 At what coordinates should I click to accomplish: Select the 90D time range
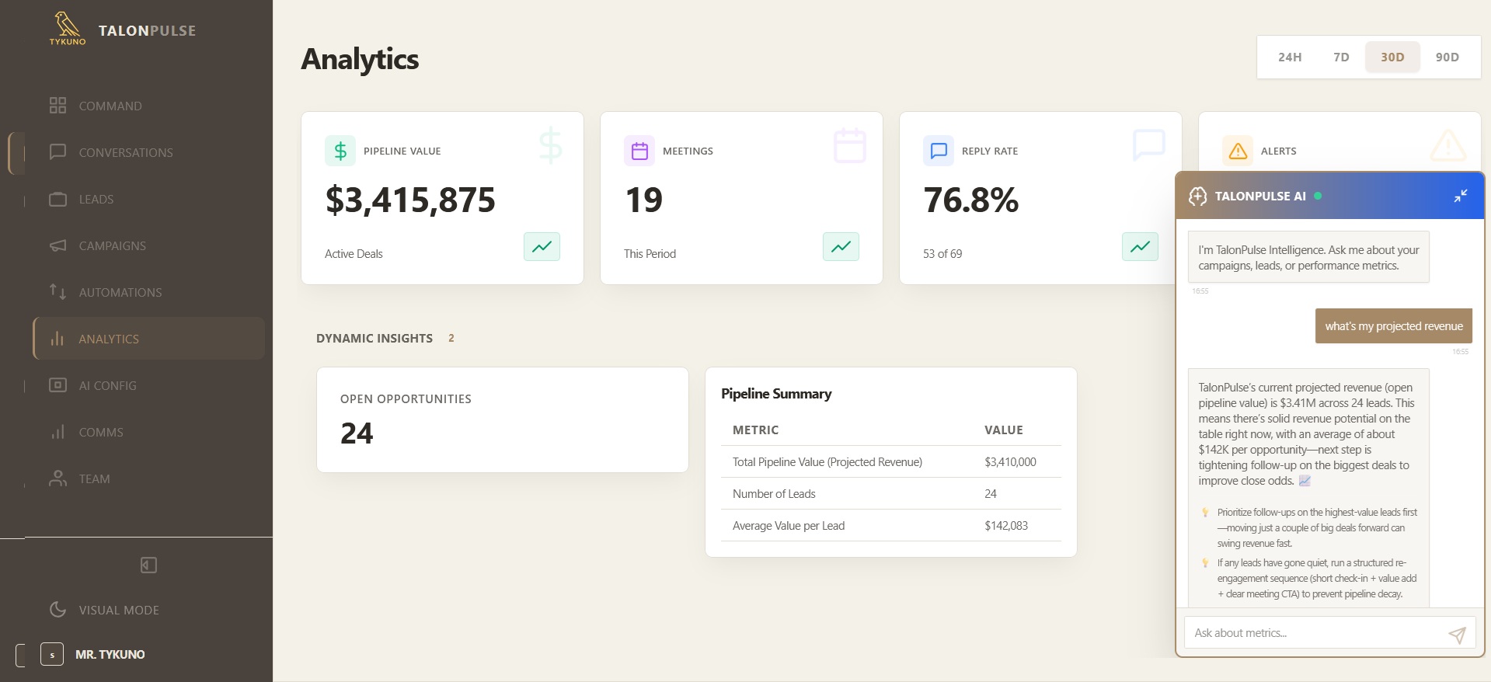click(1447, 57)
